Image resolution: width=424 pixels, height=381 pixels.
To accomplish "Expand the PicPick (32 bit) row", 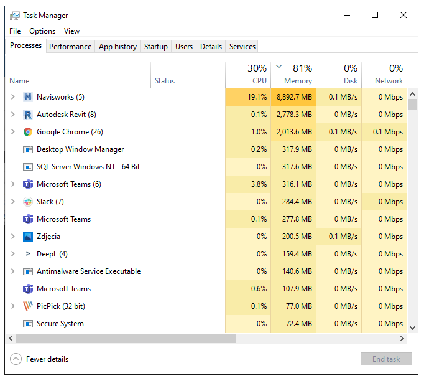I will (12, 306).
